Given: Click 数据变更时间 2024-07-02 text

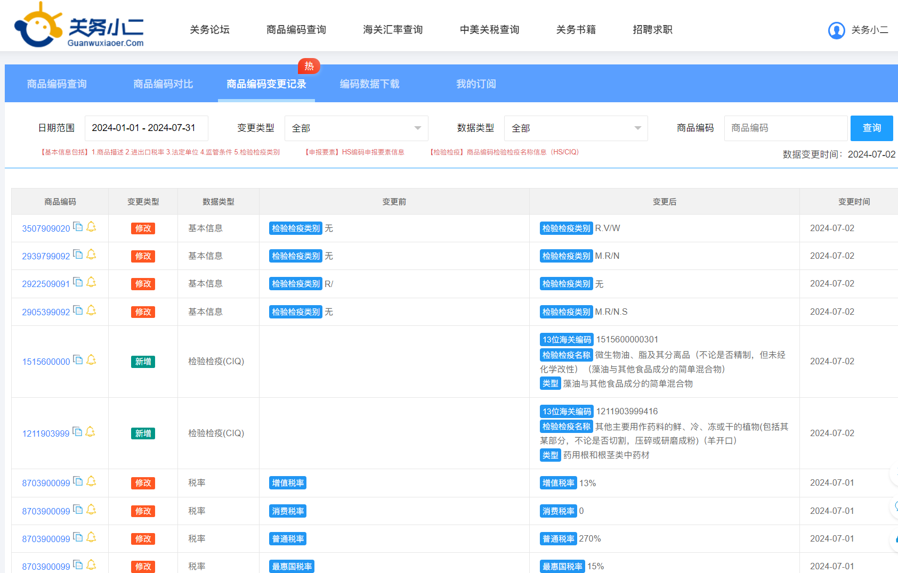Looking at the screenshot, I should click(x=839, y=154).
